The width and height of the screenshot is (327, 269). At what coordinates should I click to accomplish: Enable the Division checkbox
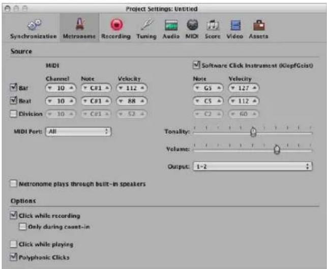(14, 114)
